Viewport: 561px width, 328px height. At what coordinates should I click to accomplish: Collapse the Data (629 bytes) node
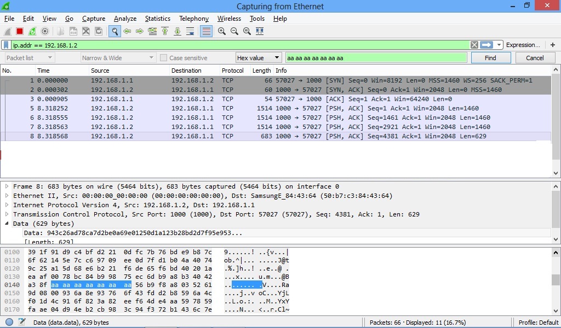click(x=7, y=224)
